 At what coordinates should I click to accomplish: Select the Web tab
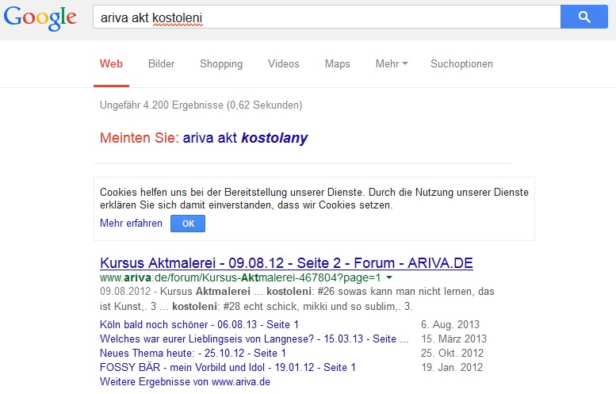pos(111,63)
